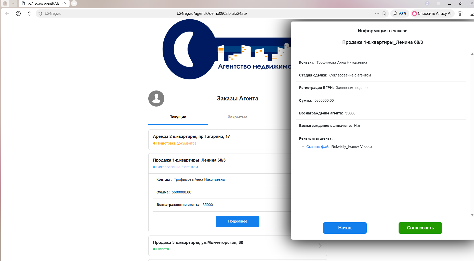Open the browser profile account icon
474x261 pixels.
click(x=427, y=3)
